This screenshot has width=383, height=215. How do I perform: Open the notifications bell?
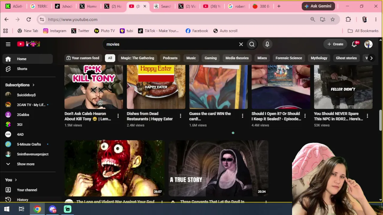click(x=355, y=44)
